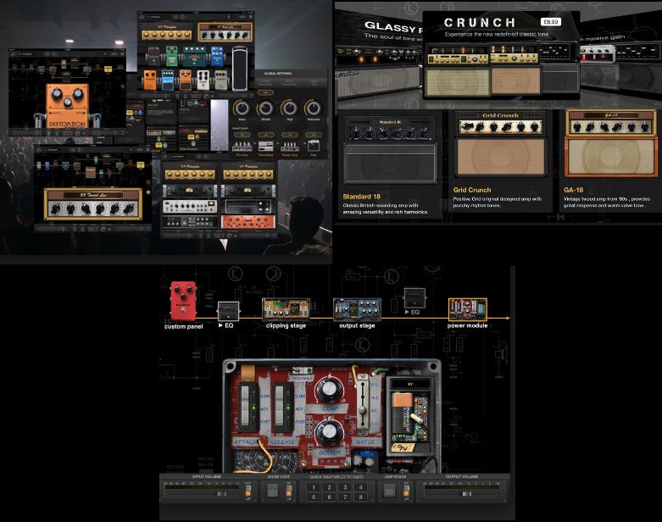662x522 pixels.
Task: Select the GA-18 amp card
Action: coord(610,161)
